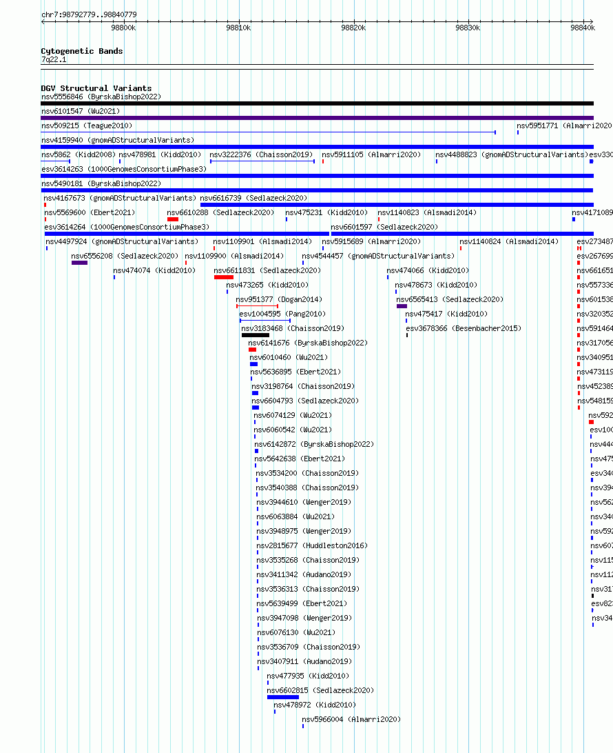Open nsv3944610 (Wenger2019) variant
The width and height of the screenshot is (613, 753).
[x=304, y=502]
